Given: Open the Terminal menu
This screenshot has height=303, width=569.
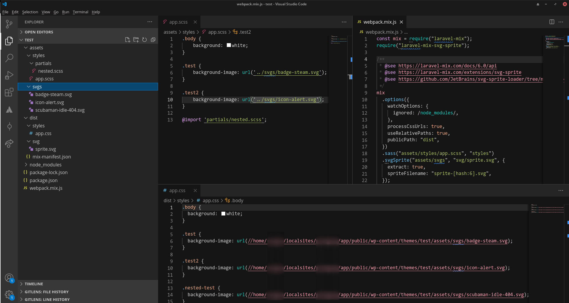Looking at the screenshot, I should click(x=80, y=12).
